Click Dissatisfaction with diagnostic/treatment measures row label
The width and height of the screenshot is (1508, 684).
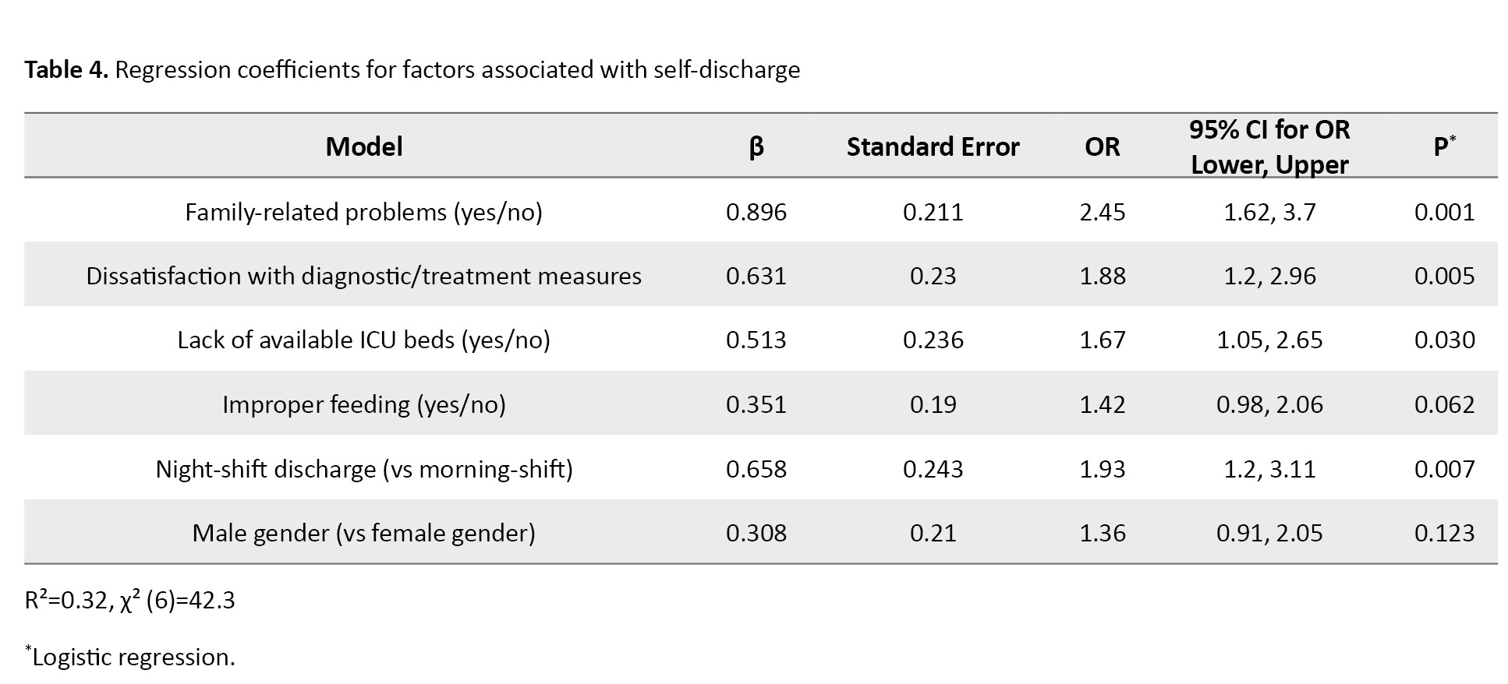pyautogui.click(x=363, y=276)
